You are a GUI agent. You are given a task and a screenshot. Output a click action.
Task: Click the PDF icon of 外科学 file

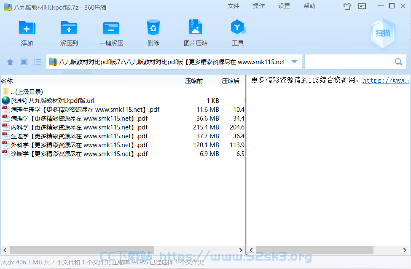tap(5, 145)
